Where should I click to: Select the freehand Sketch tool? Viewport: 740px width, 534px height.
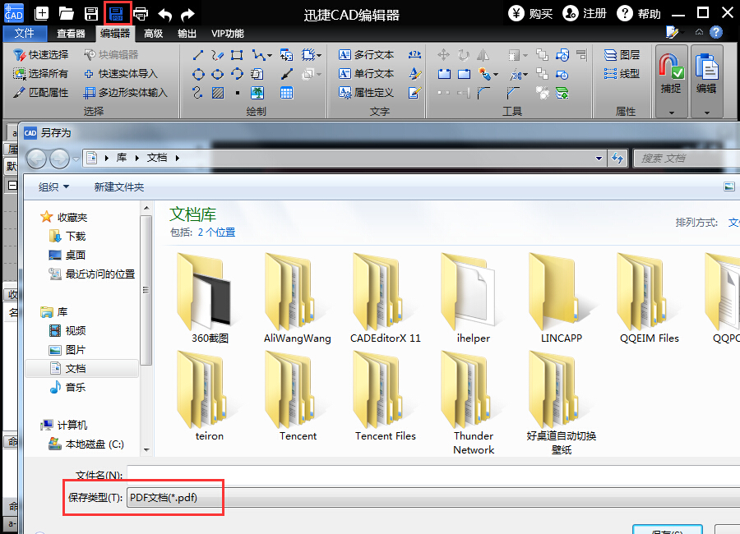[x=217, y=55]
